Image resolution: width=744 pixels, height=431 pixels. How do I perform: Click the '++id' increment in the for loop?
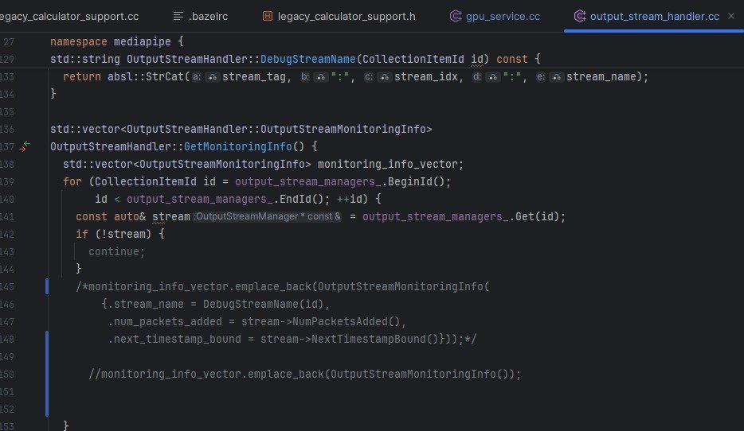tap(349, 199)
